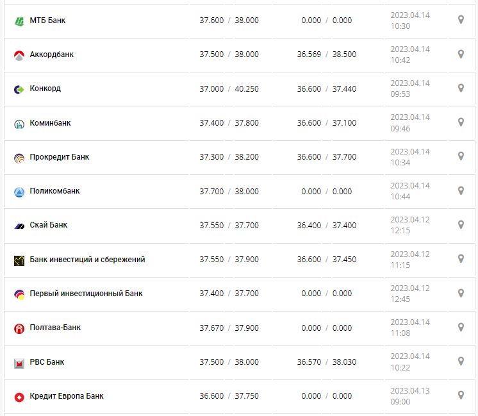Click the Поликомбанк map pin icon

point(461,191)
